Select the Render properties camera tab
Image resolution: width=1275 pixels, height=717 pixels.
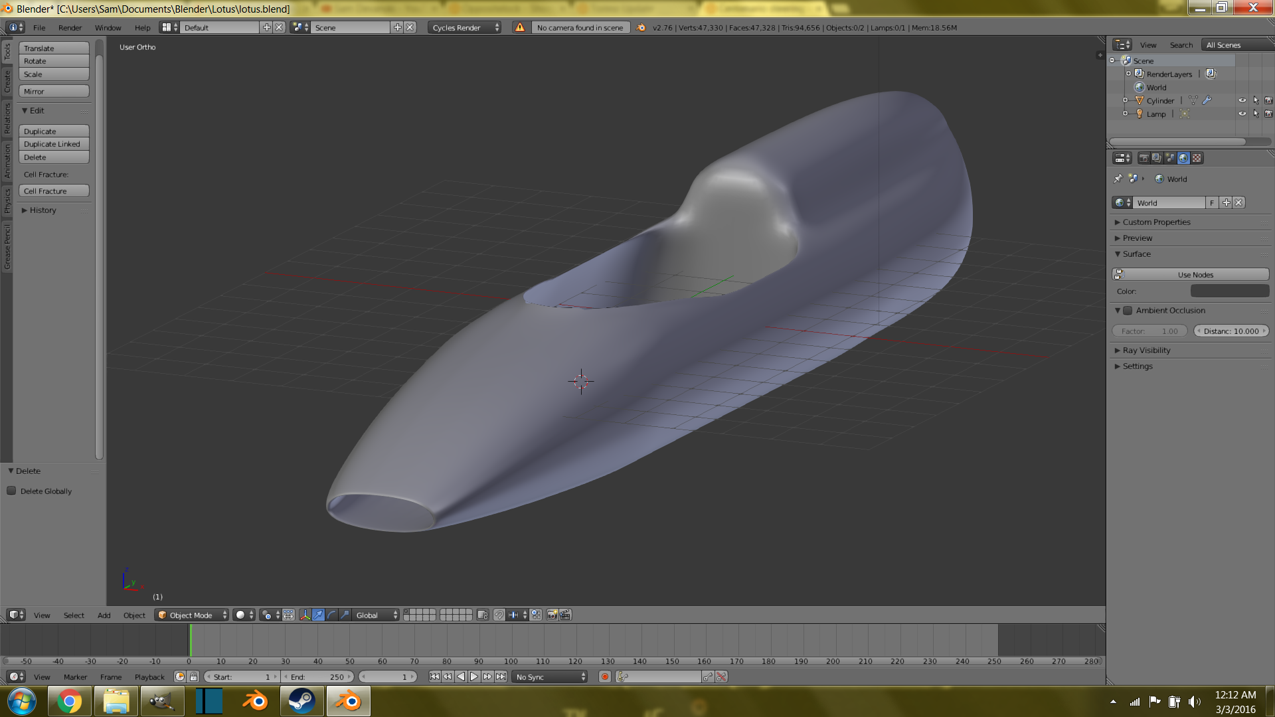click(x=1144, y=158)
